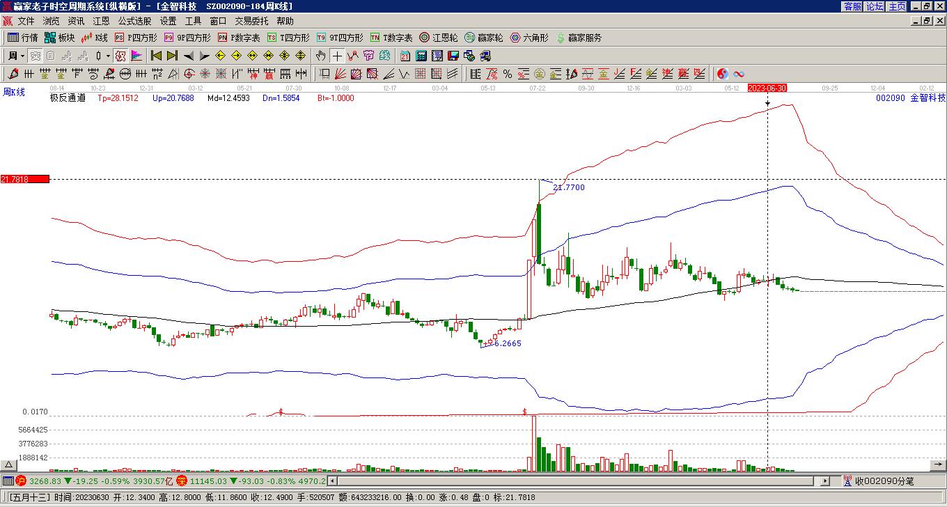Click the 论坛 forum button

pos(875,6)
